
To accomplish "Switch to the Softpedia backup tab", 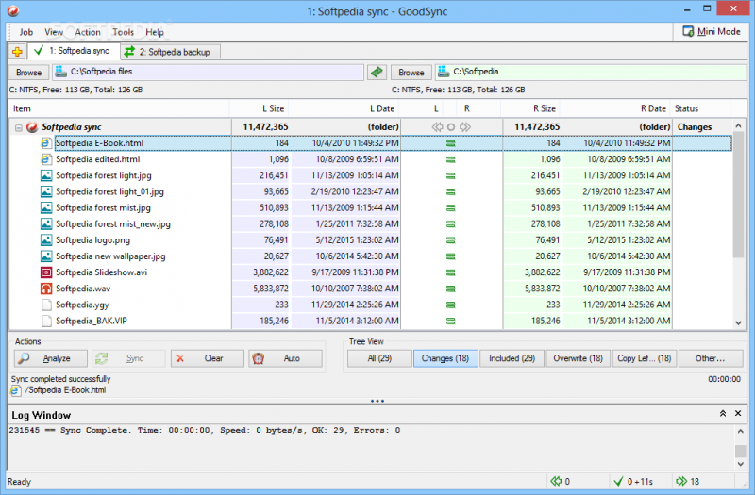I will point(170,51).
